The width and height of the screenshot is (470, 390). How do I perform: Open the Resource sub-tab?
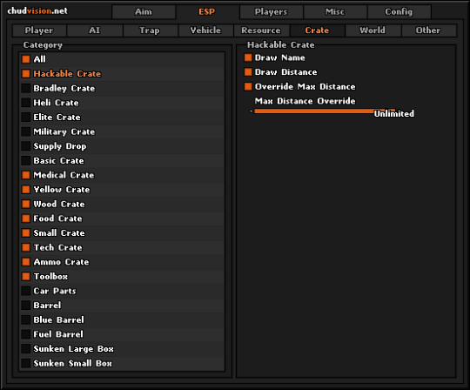click(x=261, y=30)
